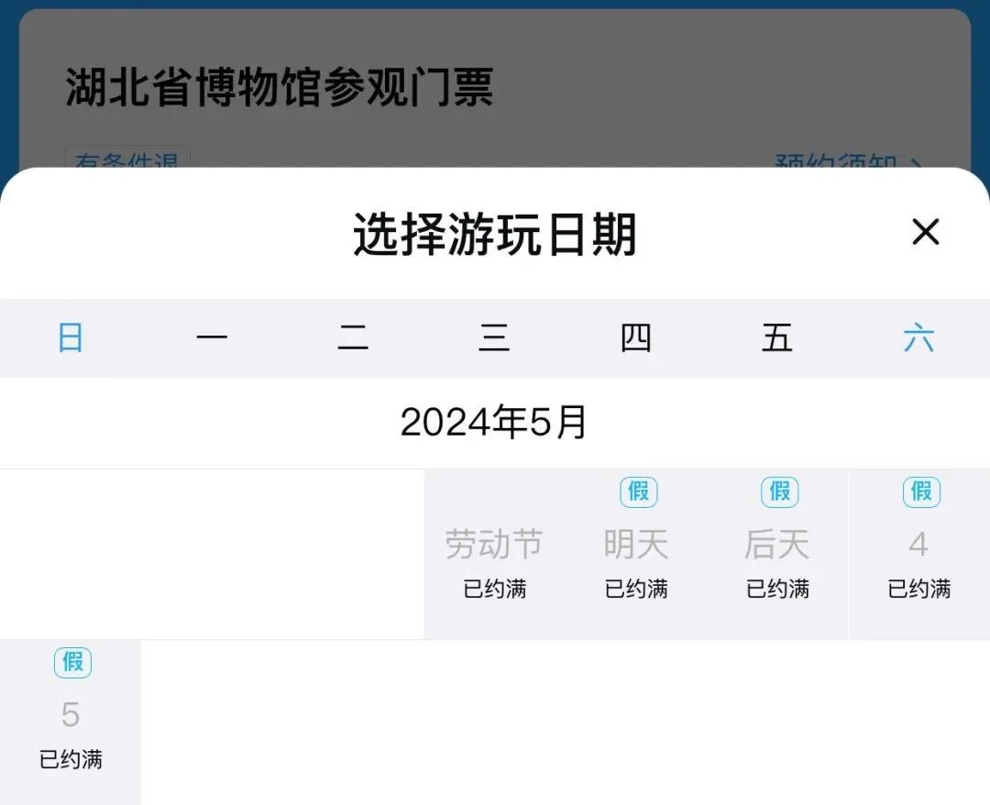Click the 五 weekday header

pyautogui.click(x=777, y=337)
